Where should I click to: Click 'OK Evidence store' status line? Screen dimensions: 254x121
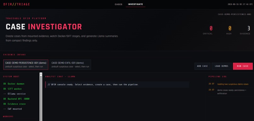(x=14, y=104)
